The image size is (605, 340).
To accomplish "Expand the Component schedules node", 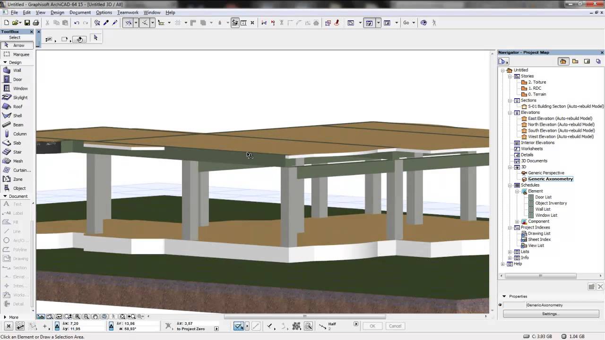I will pos(517,221).
